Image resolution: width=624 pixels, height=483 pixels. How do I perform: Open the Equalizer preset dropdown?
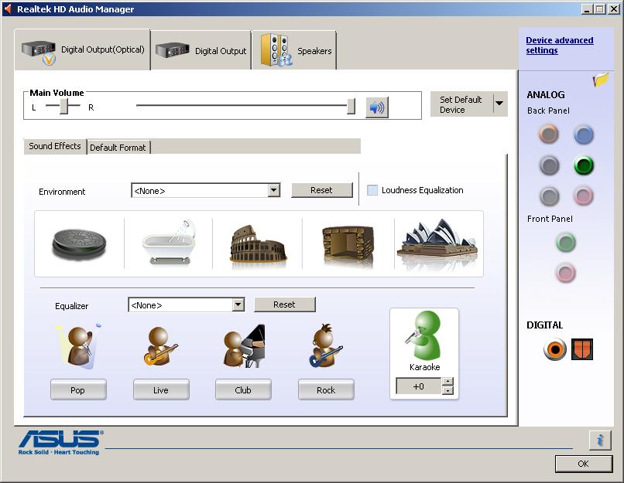pos(238,305)
